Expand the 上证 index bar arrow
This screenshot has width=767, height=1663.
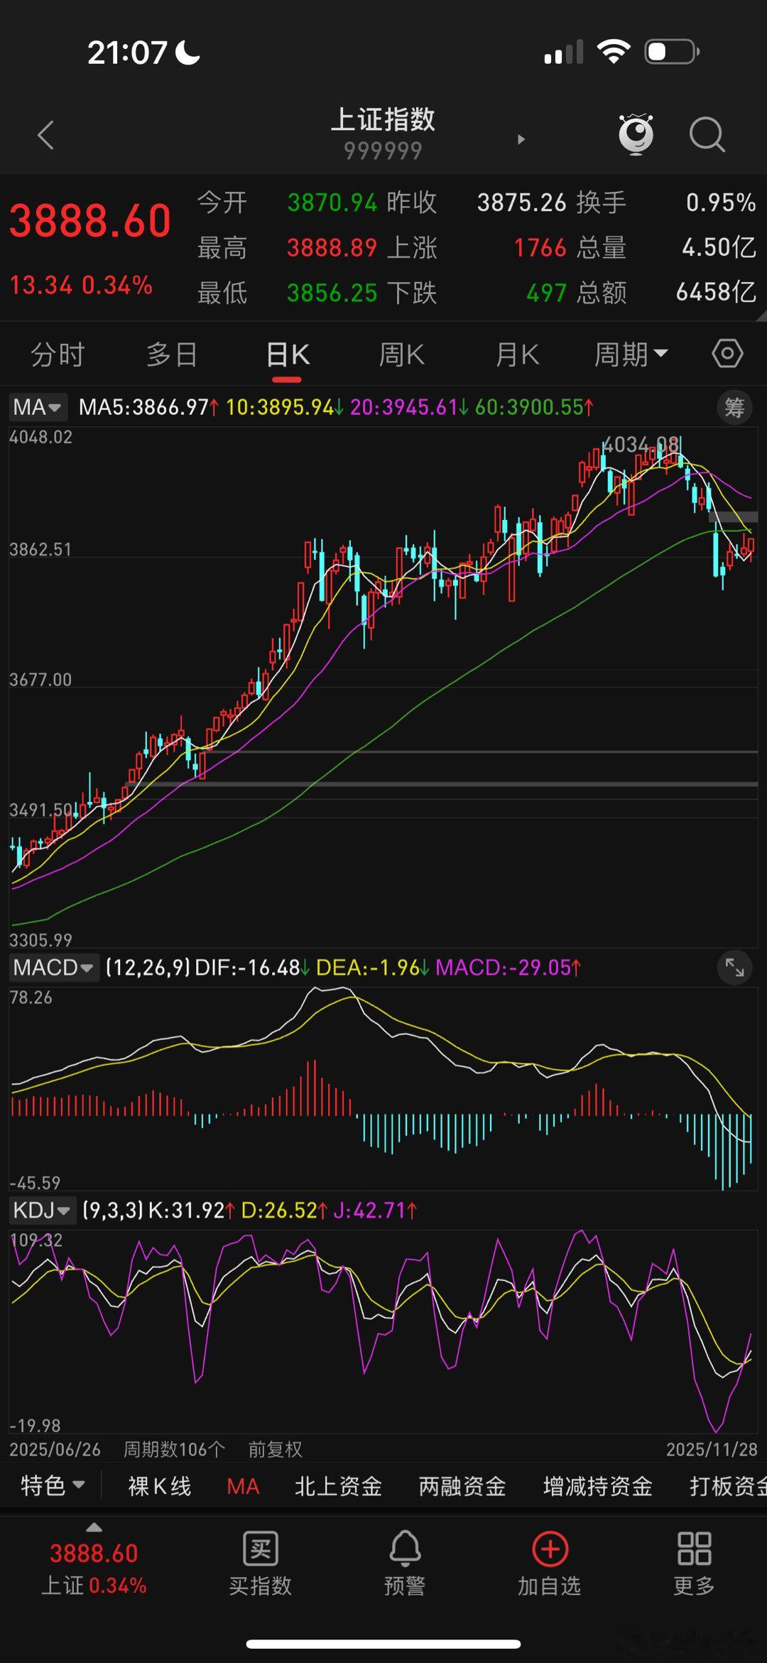point(94,1528)
